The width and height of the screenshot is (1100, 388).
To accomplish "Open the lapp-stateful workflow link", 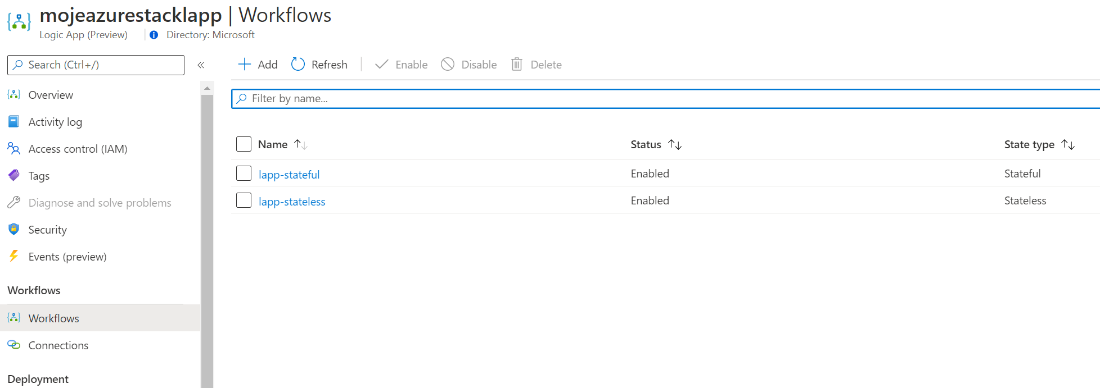I will point(289,175).
